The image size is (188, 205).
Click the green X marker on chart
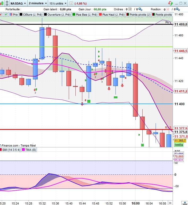(x=143, y=145)
